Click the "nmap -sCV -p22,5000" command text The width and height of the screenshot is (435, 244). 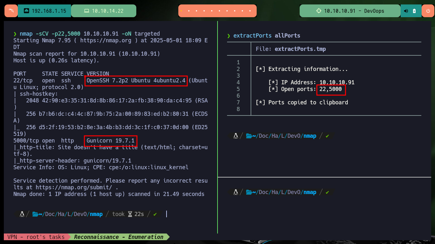pyautogui.click(x=50, y=34)
